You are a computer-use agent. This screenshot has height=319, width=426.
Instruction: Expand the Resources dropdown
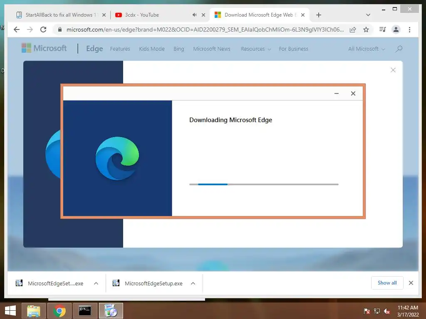(x=256, y=49)
